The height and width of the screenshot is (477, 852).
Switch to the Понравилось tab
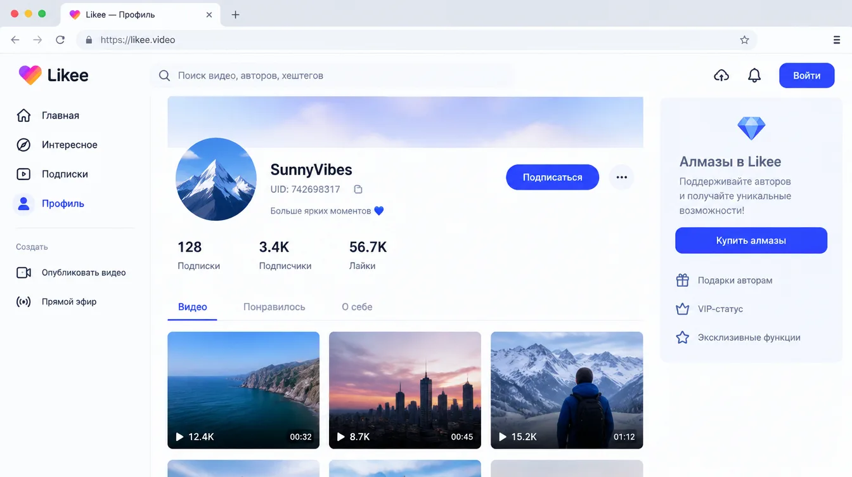274,307
